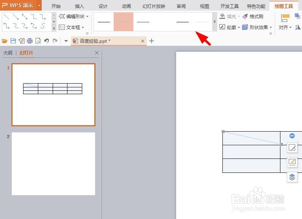Switch to the 视图 ribbon tab
Image resolution: width=302 pixels, height=219 pixels.
204,6
